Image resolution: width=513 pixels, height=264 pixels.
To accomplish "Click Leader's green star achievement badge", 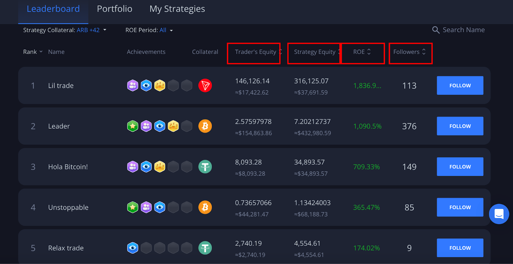I will pos(133,126).
